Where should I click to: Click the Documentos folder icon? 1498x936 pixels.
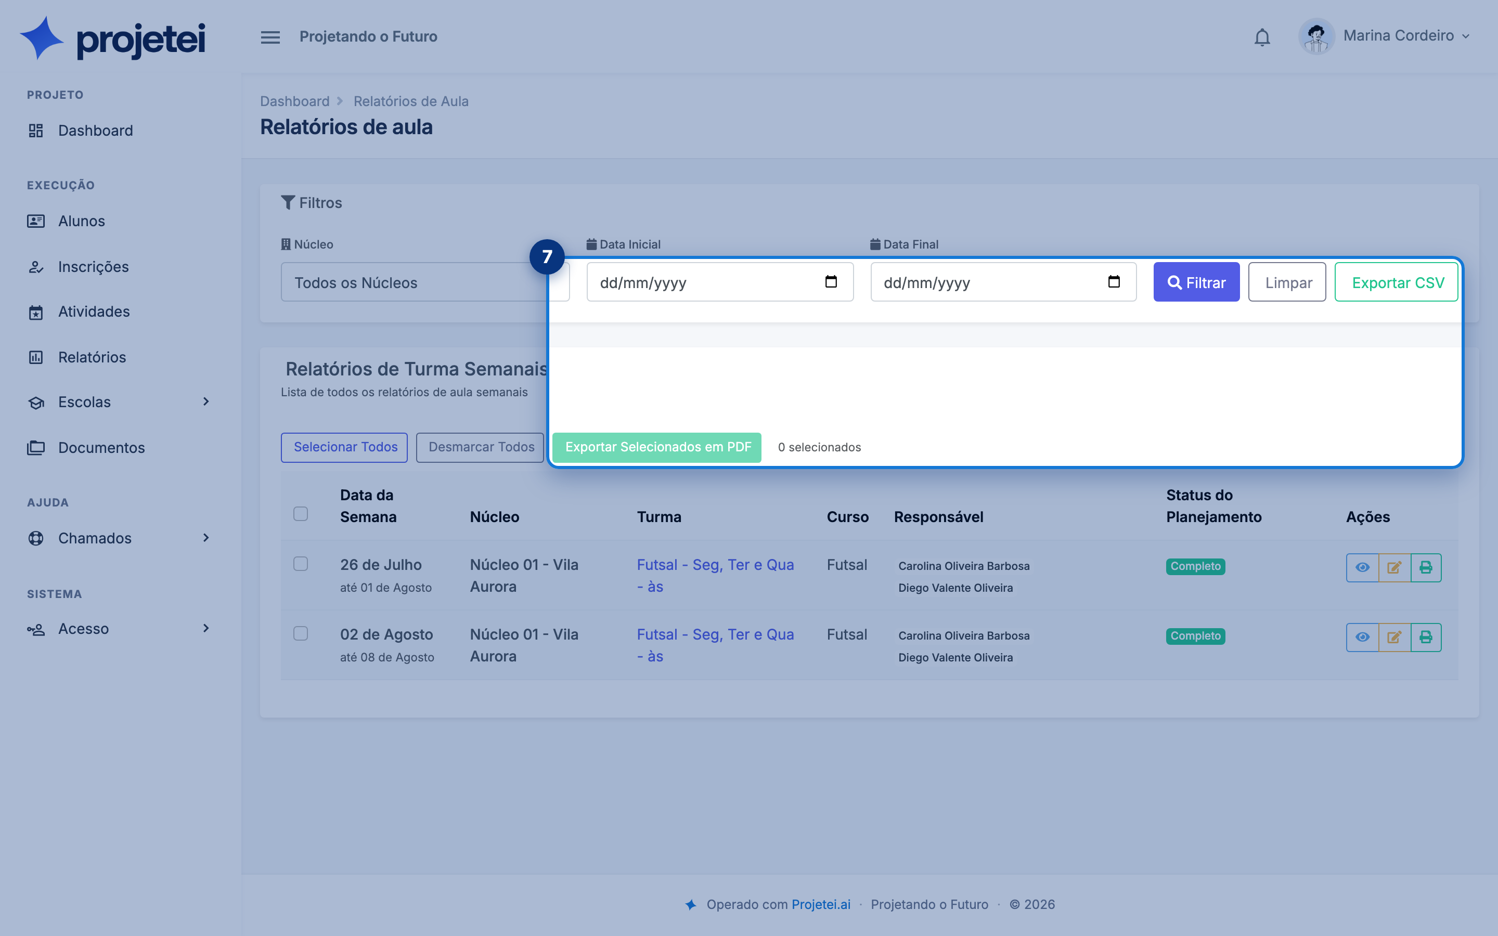[x=36, y=448]
